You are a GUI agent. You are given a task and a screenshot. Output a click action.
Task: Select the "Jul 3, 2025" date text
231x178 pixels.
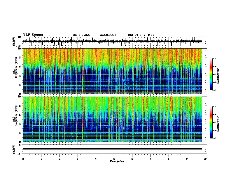tap(81, 35)
